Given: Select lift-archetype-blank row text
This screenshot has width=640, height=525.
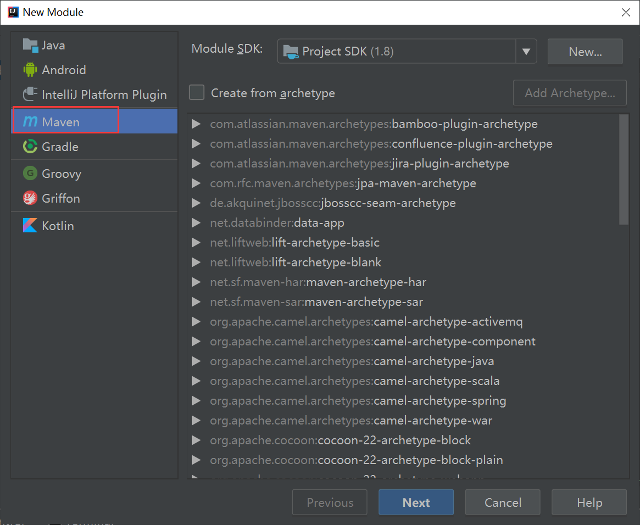Looking at the screenshot, I should pyautogui.click(x=296, y=262).
